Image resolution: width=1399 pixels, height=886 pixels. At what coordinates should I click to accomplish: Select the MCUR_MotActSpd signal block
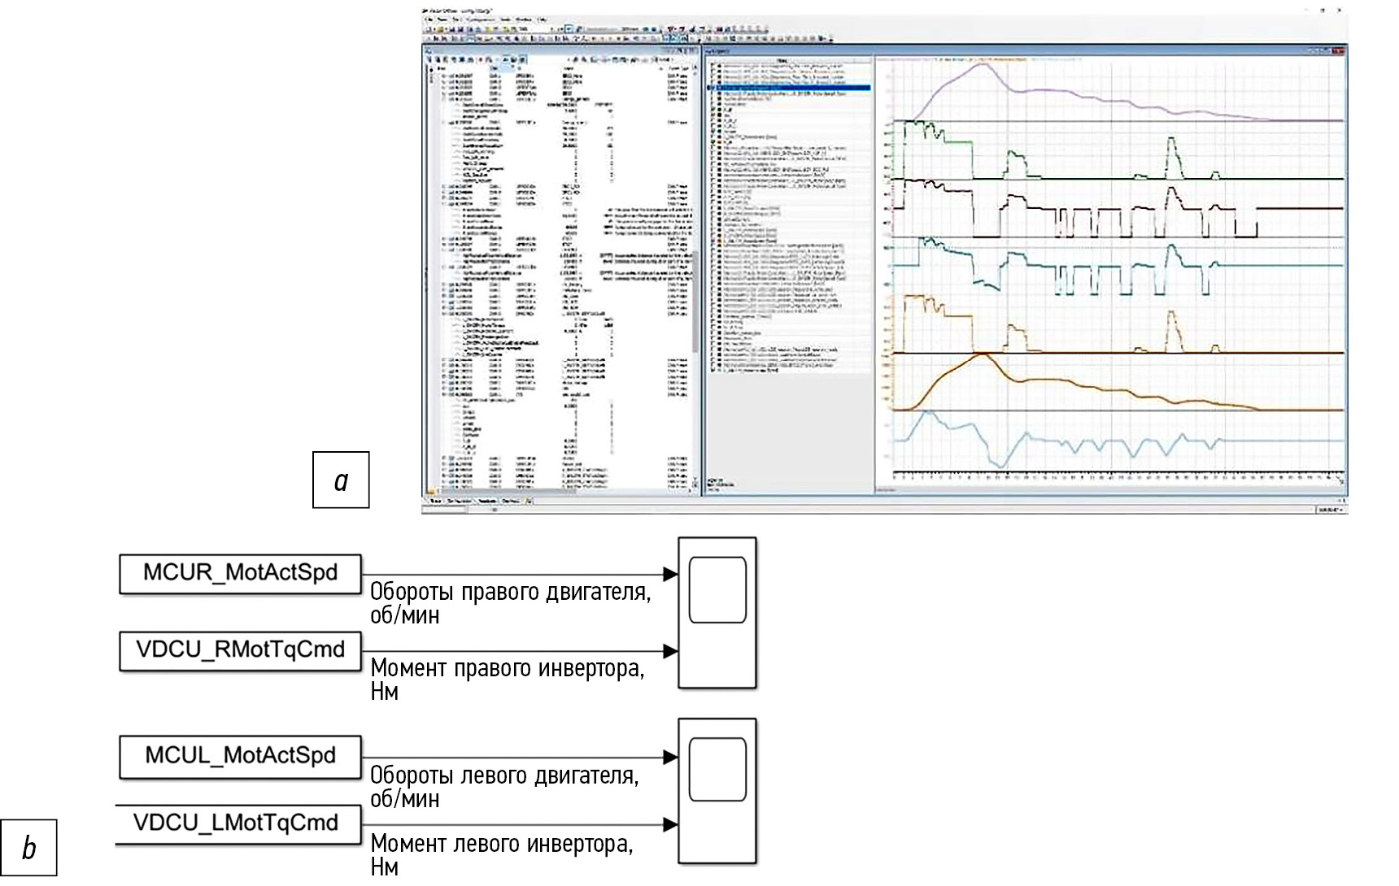tap(240, 573)
